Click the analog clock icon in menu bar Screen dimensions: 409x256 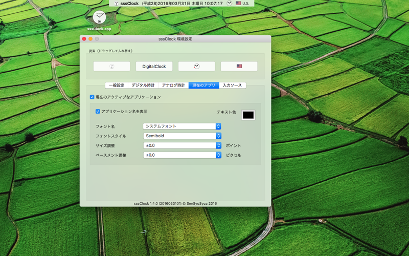click(x=229, y=4)
